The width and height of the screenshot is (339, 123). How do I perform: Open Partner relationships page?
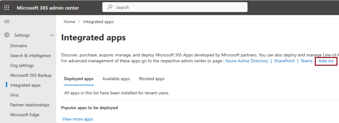click(30, 105)
